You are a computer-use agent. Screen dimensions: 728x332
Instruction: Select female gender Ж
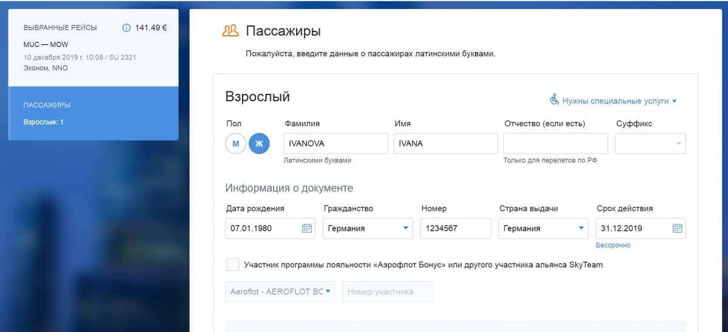pyautogui.click(x=259, y=144)
